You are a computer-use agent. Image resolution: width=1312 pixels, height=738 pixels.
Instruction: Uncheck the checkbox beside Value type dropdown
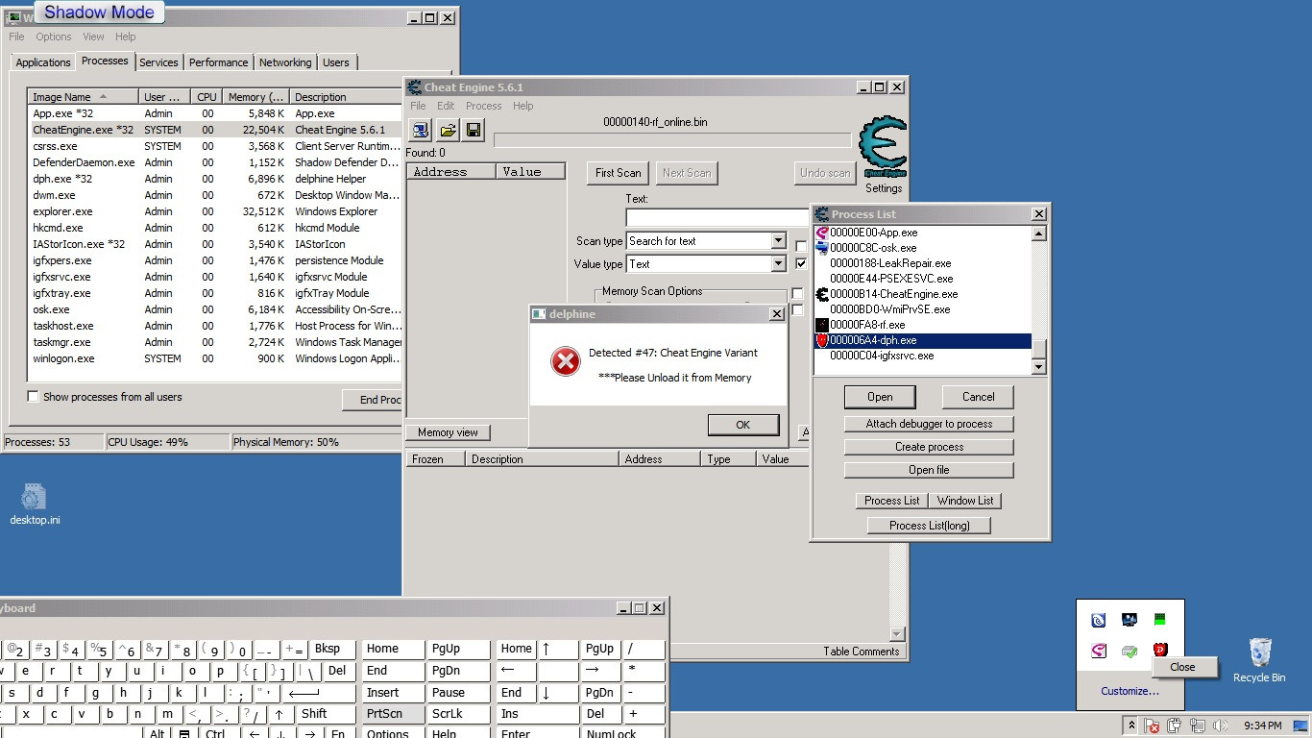pyautogui.click(x=801, y=264)
